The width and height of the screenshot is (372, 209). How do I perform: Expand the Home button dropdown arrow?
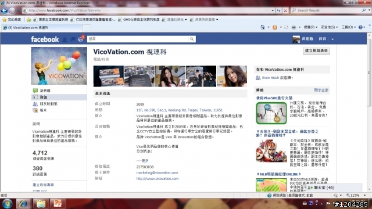pos(269,27)
